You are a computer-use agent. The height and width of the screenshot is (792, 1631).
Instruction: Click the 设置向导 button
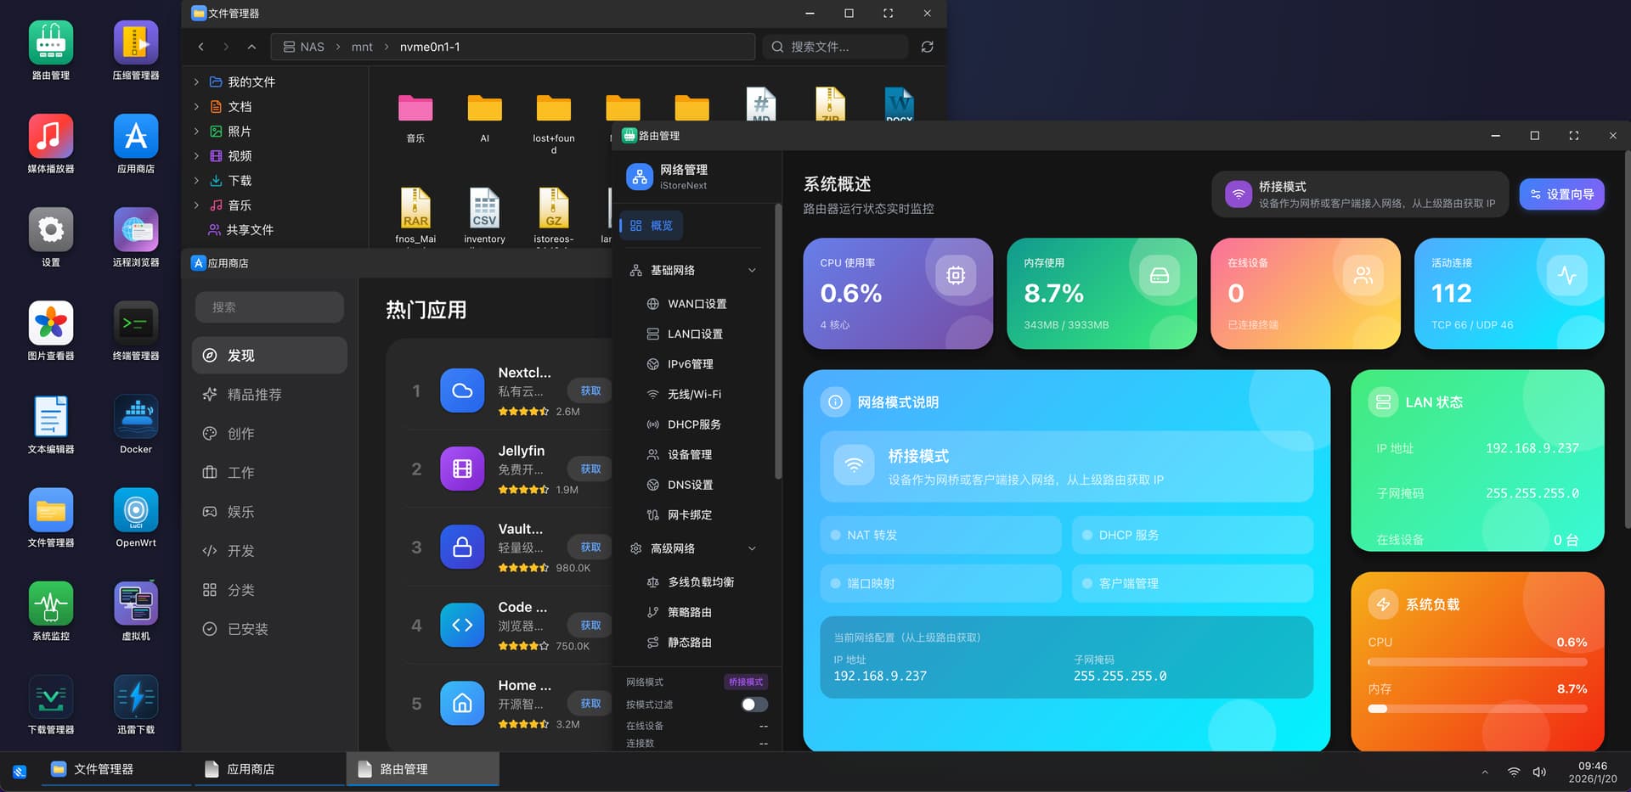[x=1560, y=194]
